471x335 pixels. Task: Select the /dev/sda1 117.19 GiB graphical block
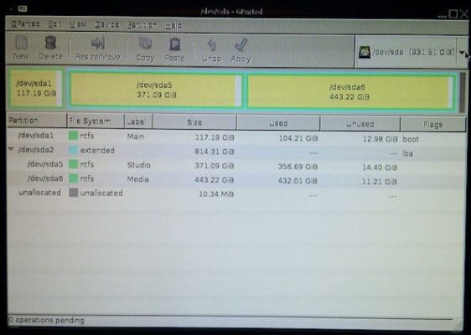(36, 88)
